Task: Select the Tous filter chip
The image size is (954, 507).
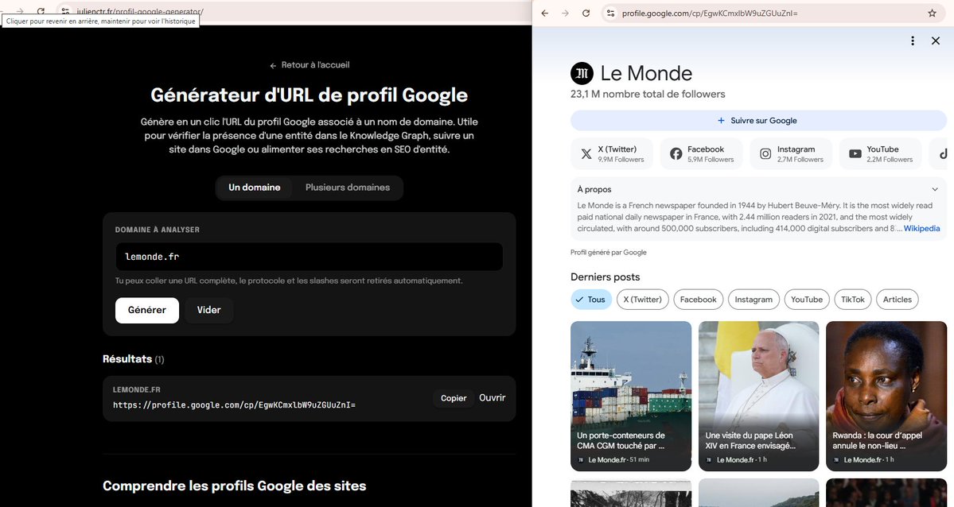Action: (590, 299)
